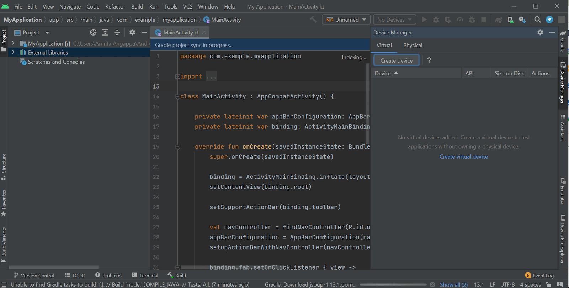Screen dimensions: 569x288
Task: Open the Version Control tool window
Action: (34, 276)
